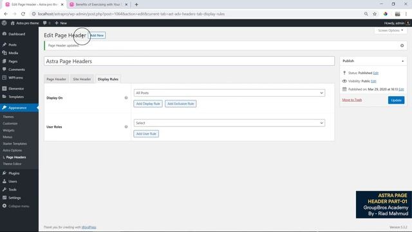This screenshot has width=412, height=232.
Task: Open Starter Templates submenu item
Action: [15, 144]
